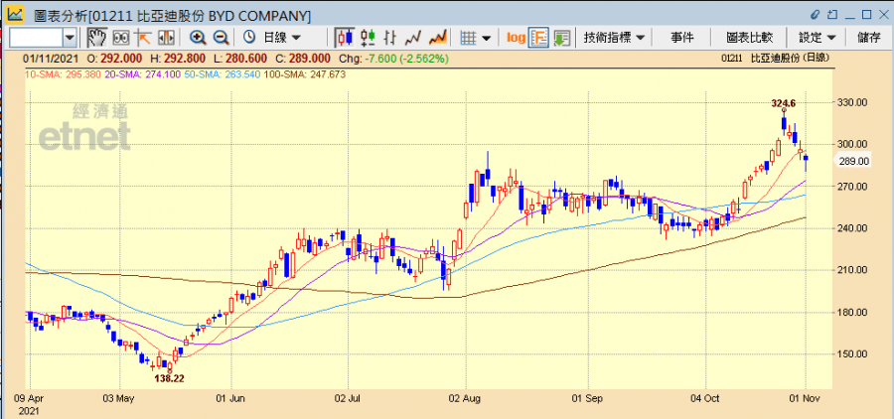Expand the 技術指標 indicators dropdown
Image resolution: width=894 pixels, height=419 pixels.
614,37
